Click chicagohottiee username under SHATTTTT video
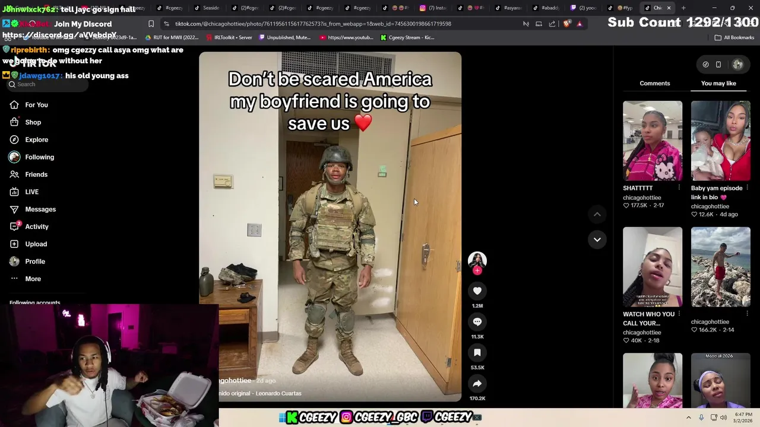The height and width of the screenshot is (427, 760). click(642, 197)
